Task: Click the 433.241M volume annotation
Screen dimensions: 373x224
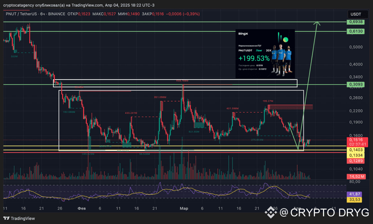Action: (x=131, y=113)
